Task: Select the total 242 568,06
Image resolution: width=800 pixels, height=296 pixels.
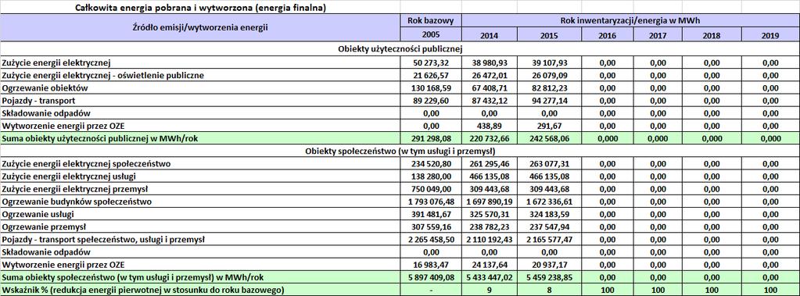Action: point(550,138)
